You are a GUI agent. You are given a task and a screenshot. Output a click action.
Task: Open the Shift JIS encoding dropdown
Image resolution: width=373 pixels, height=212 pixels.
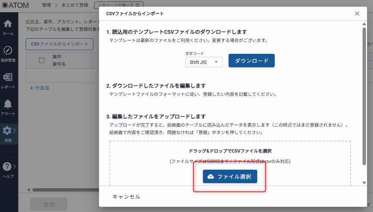pos(204,62)
